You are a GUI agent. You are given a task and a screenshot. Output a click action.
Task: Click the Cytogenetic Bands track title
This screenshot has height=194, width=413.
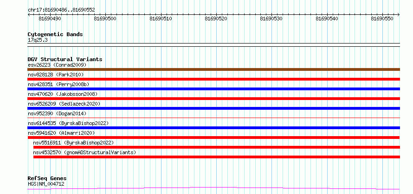(x=55, y=34)
